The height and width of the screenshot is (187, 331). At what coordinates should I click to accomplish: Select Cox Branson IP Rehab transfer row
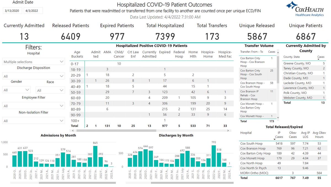click(x=258, y=95)
